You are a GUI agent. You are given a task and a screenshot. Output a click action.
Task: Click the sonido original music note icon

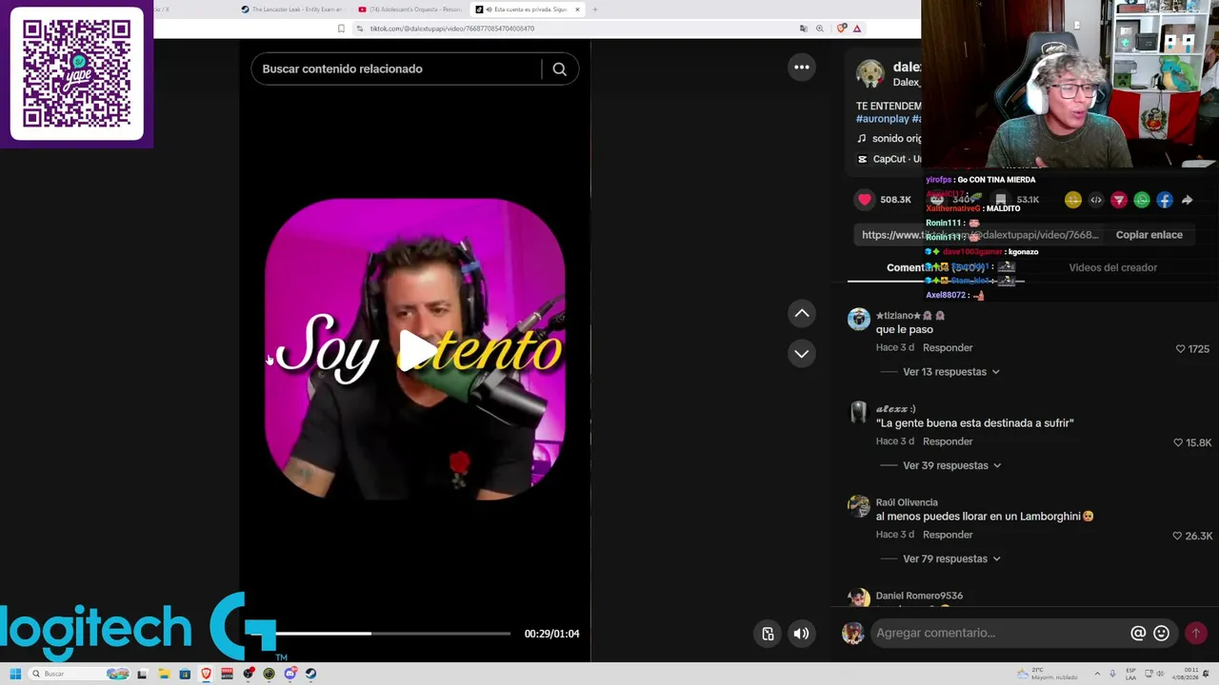(x=861, y=139)
